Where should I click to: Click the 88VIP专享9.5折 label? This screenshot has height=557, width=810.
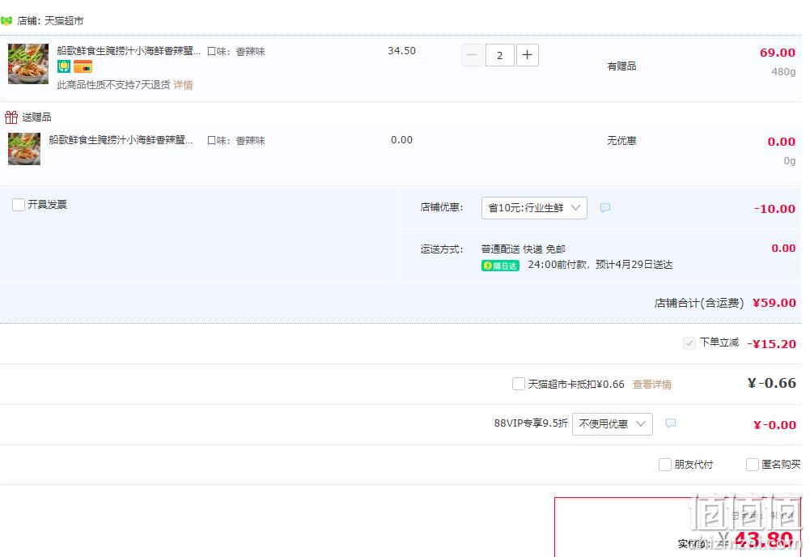tap(531, 423)
